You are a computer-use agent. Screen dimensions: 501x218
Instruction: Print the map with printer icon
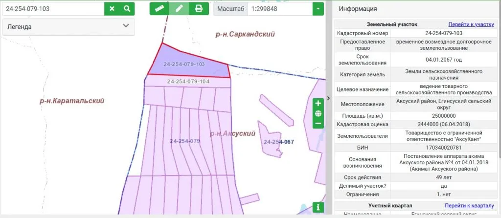199,9
